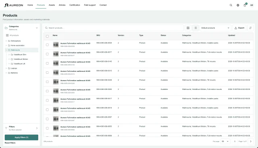Go to Home in navigation bar
Viewport: 258px width, 148px height.
pos(30,5)
